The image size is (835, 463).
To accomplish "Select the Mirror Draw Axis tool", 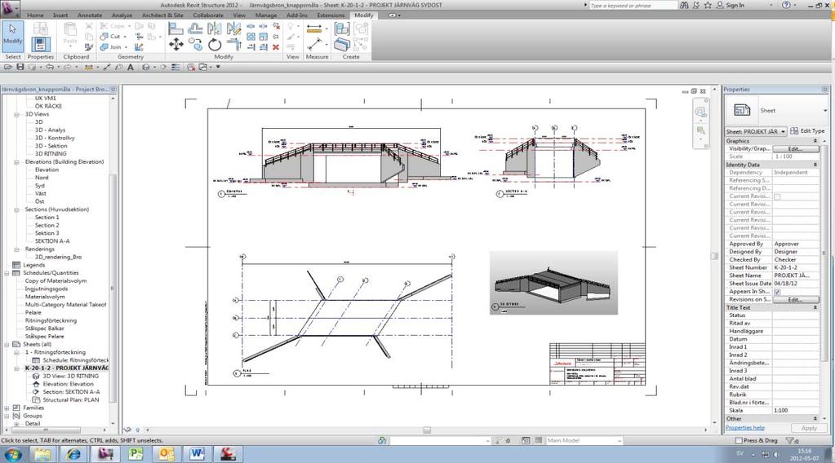I will [x=233, y=29].
